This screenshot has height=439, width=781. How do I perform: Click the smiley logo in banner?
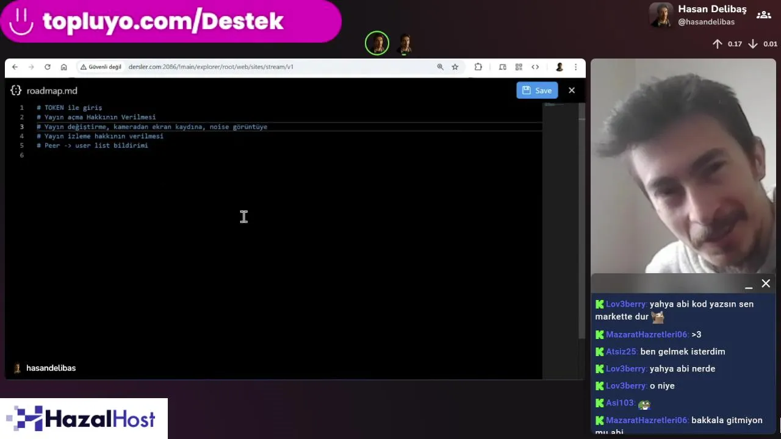click(x=21, y=21)
